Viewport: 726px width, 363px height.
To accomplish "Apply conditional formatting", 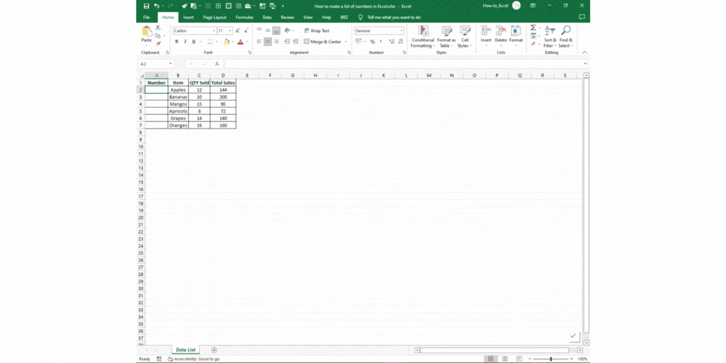I will [x=422, y=37].
